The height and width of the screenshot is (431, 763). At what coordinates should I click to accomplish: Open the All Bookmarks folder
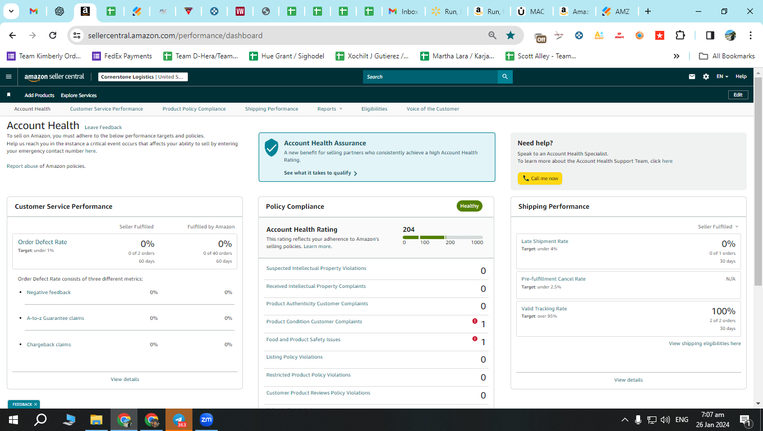(x=727, y=56)
